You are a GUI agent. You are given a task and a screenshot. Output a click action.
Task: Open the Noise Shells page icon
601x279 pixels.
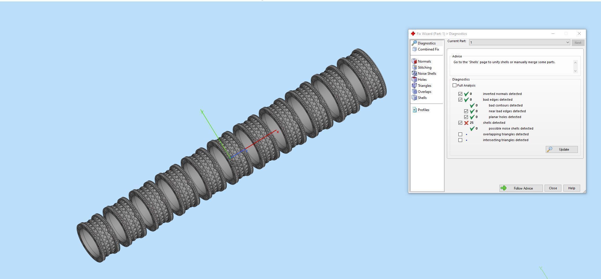414,74
